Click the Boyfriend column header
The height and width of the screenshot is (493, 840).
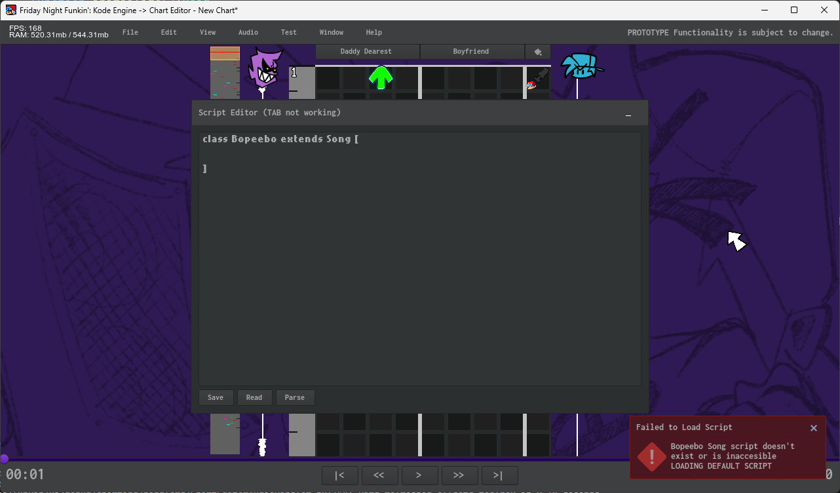tap(471, 52)
